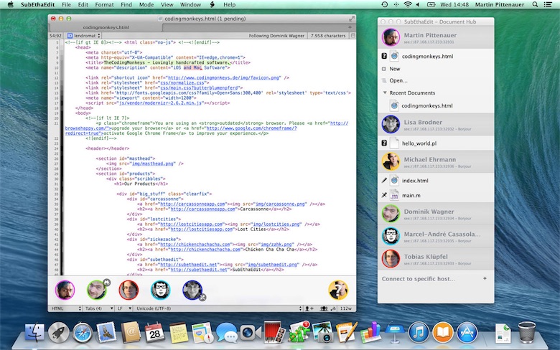Click the favicon.png URL link in the code
Screen dimensions: 560x350
223,77
